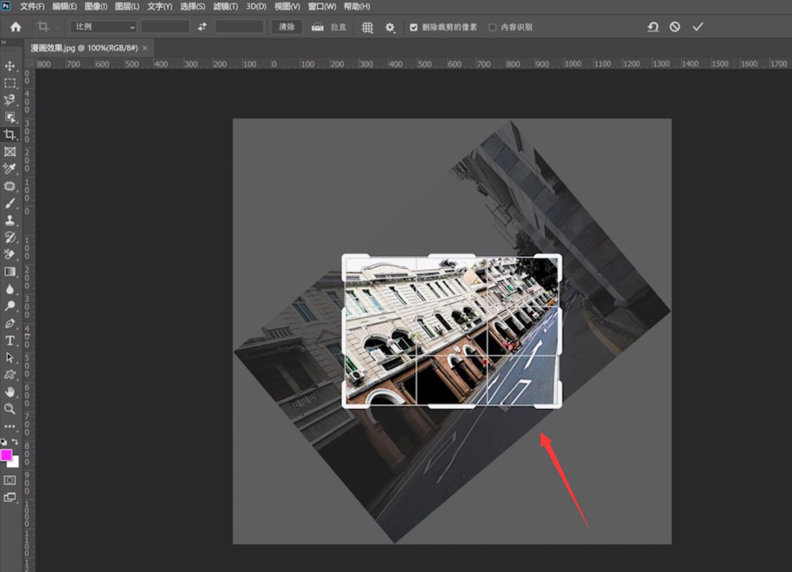Select the Rectangular Marquee tool
The height and width of the screenshot is (572, 792).
click(x=10, y=83)
